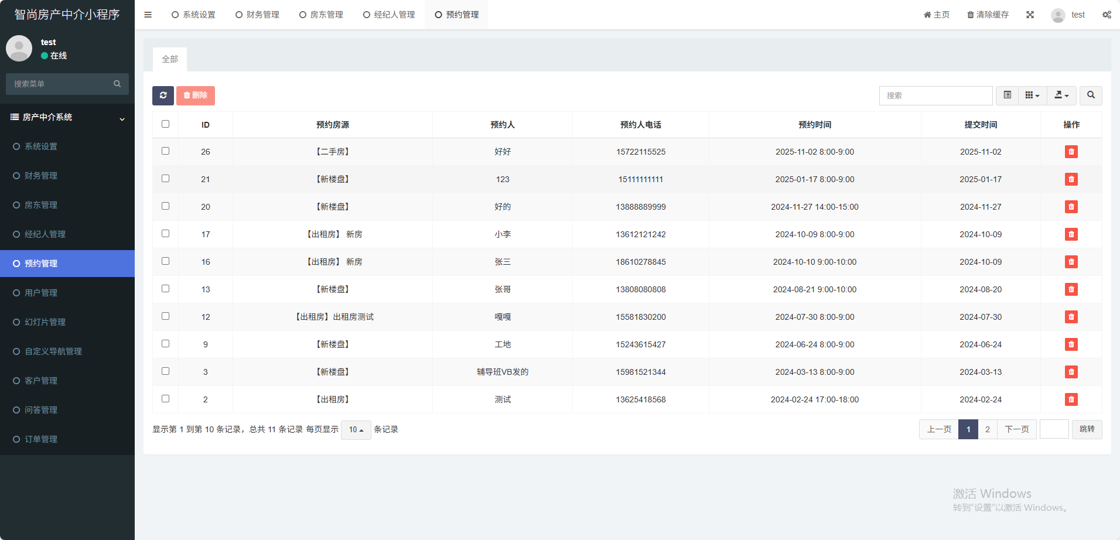
Task: Open 用户管理 in the sidebar menu
Action: 41,293
